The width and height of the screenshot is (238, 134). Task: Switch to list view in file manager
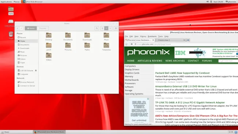coord(102,28)
